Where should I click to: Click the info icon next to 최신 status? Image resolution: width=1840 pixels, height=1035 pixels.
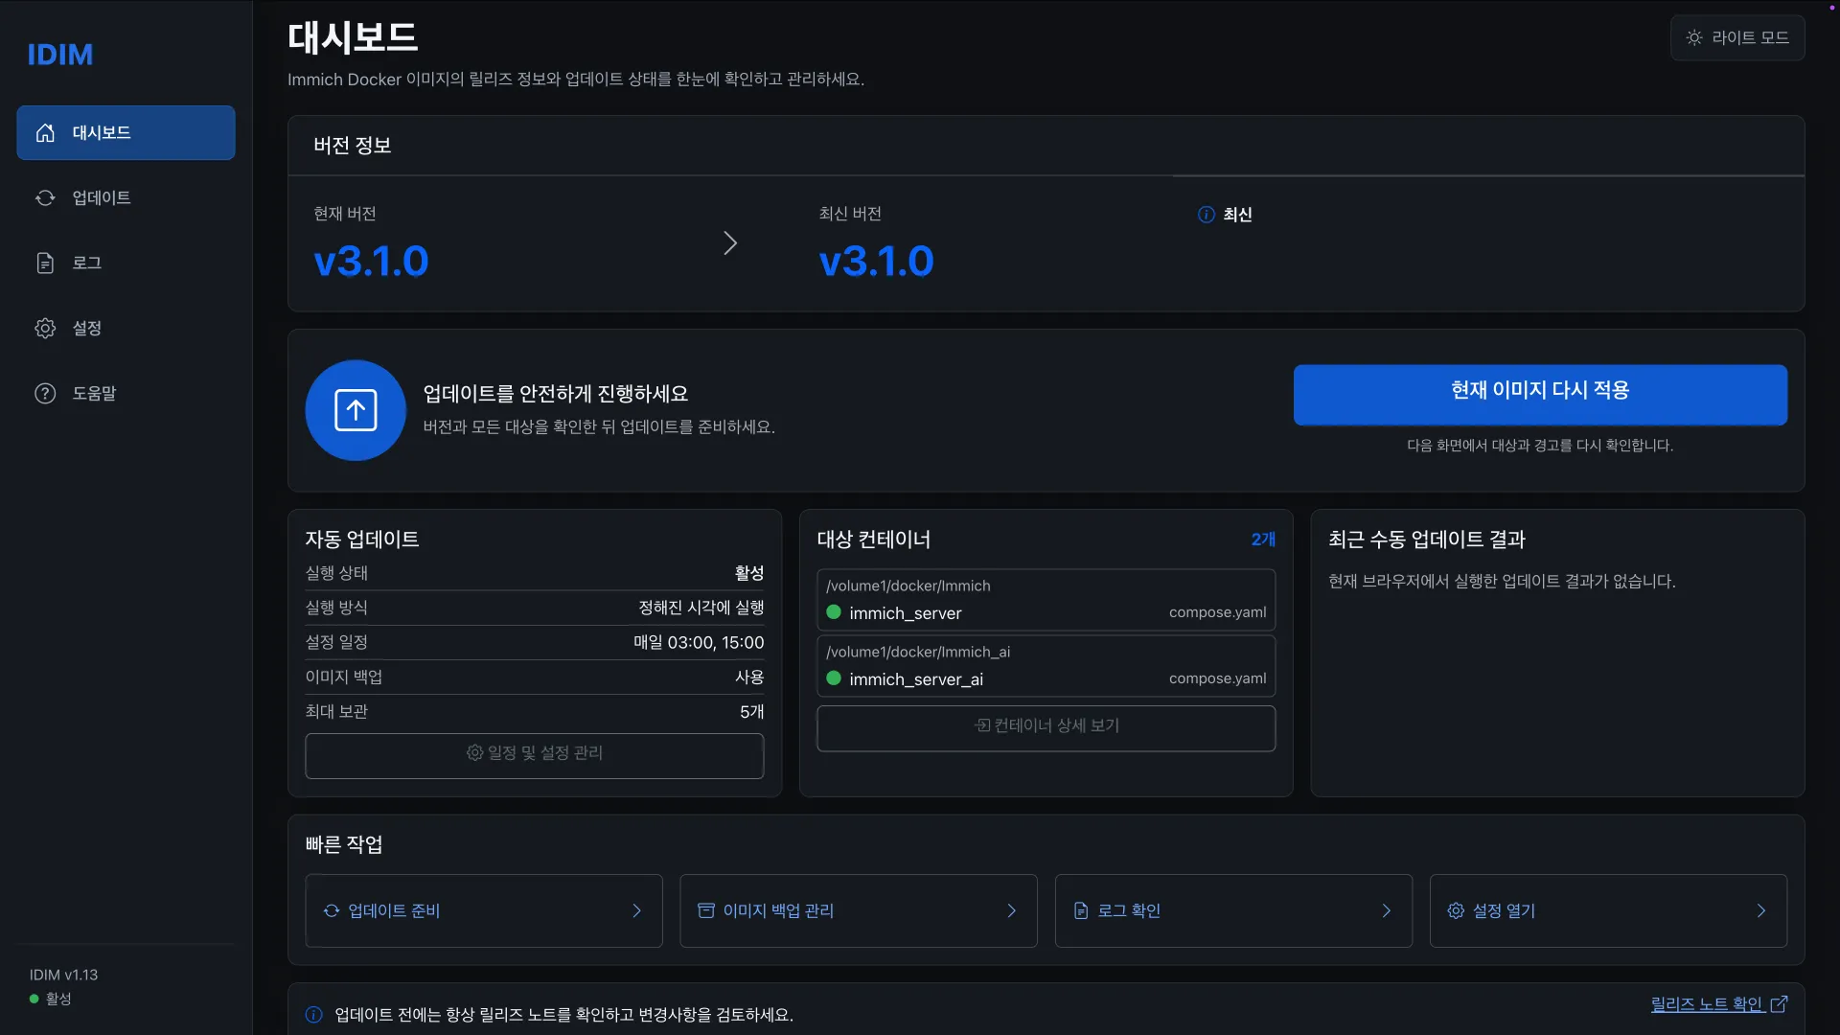(1207, 215)
